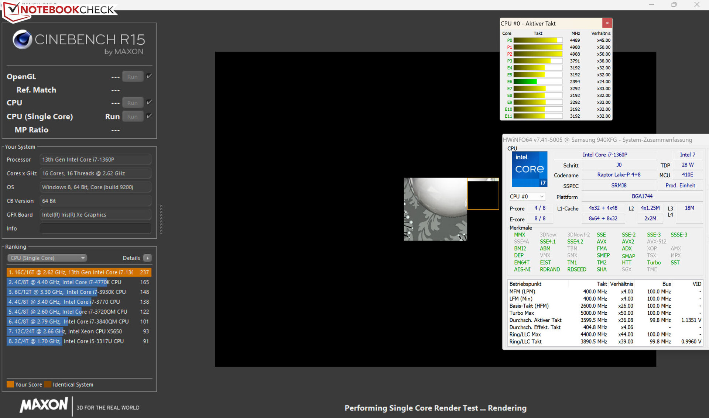Toggle the OpenGL test checkmark

coord(149,76)
